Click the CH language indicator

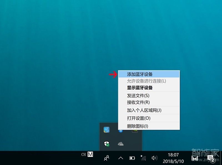point(83,154)
